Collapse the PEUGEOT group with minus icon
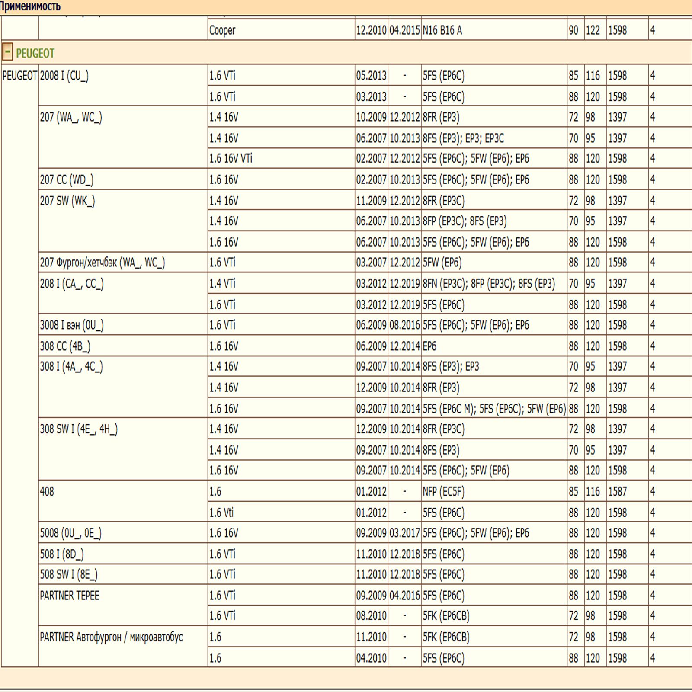The height and width of the screenshot is (692, 692). point(7,52)
